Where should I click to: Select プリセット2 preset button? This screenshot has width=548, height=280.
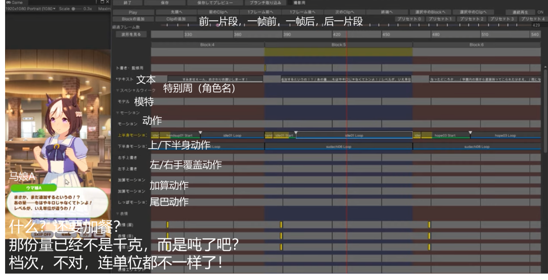coord(471,19)
